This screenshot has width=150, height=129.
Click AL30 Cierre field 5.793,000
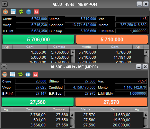point(32,19)
